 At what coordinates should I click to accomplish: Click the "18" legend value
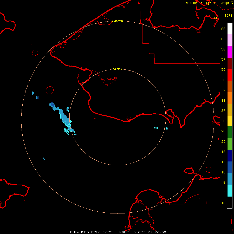tap(223, 152)
